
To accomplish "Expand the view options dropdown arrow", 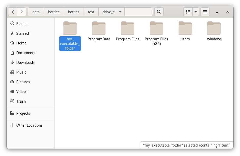I will pos(196,12).
